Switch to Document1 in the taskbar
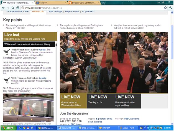Image resolution: width=174 pixels, height=131 pixels. (x=66, y=128)
